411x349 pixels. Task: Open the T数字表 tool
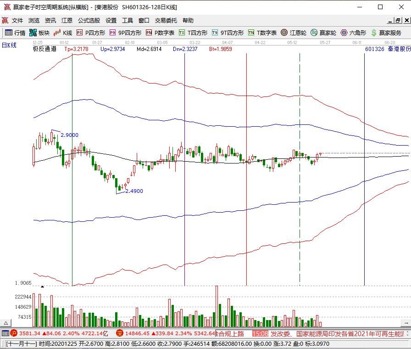coord(262,33)
